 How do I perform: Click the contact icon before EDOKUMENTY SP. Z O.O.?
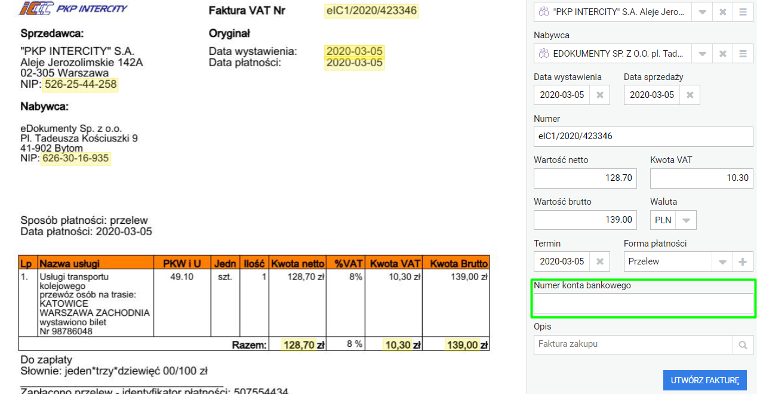[x=543, y=54]
